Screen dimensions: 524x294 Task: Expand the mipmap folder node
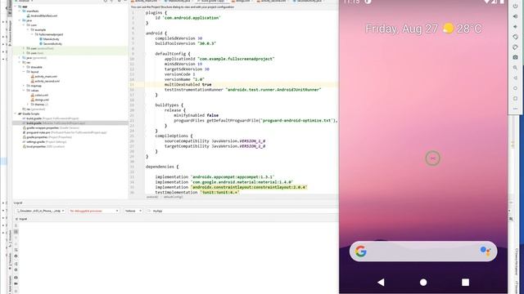tap(24, 86)
